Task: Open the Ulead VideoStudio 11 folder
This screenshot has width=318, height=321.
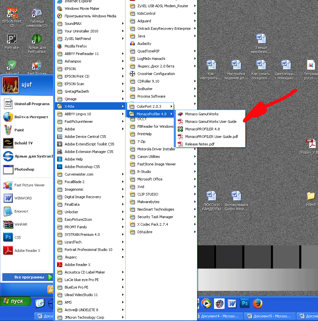Action: click(90, 295)
